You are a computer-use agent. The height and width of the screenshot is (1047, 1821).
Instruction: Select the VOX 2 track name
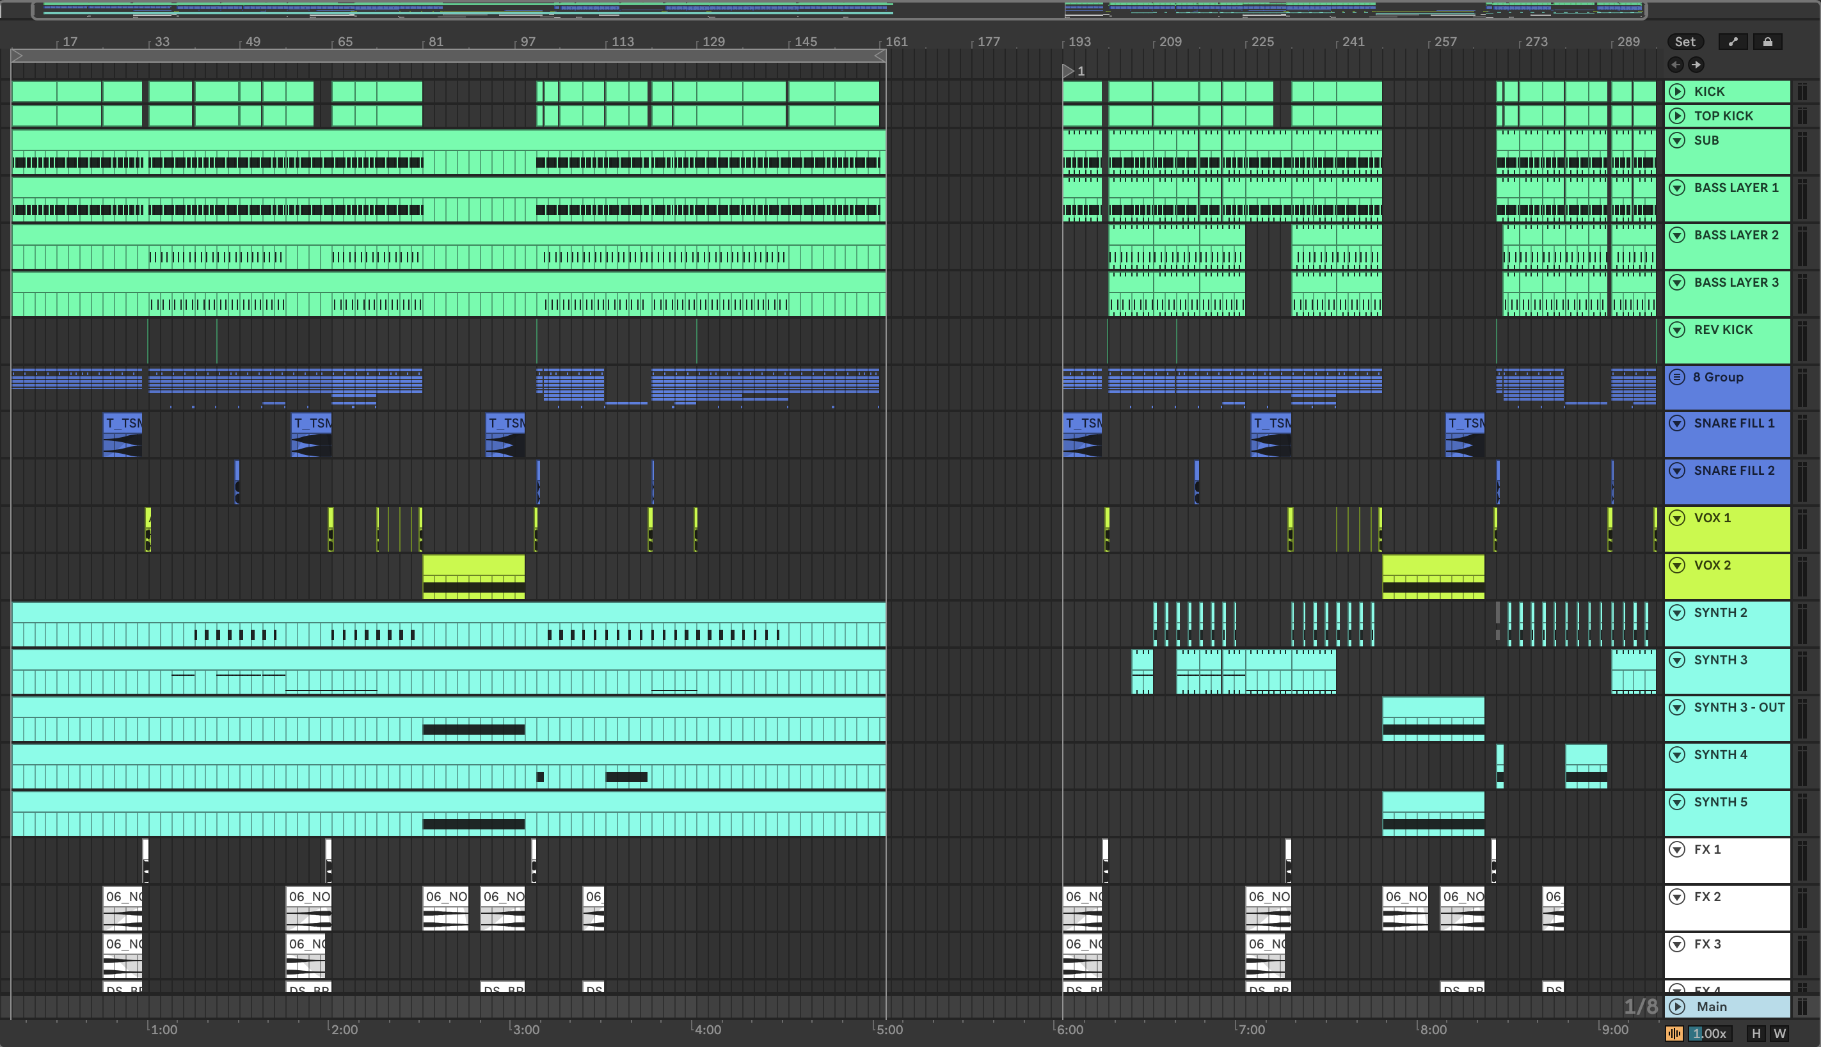[1712, 565]
